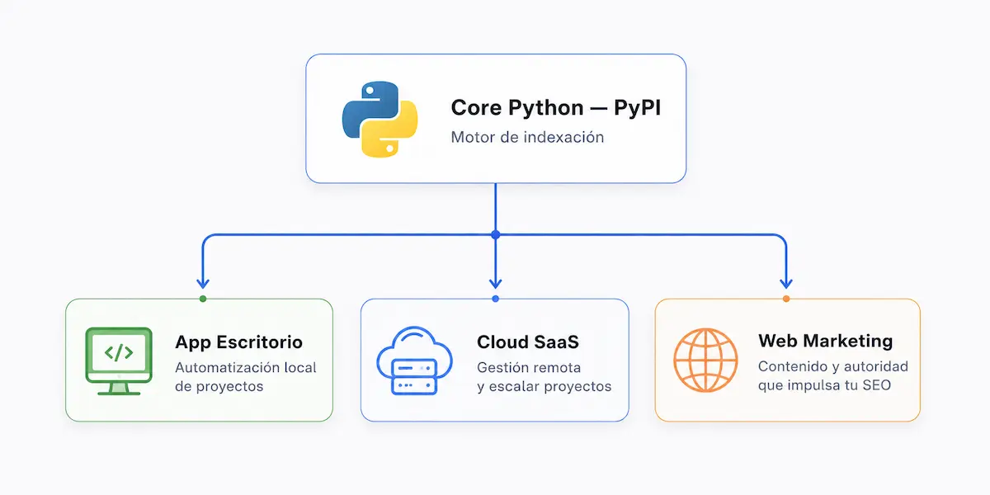Click the Contenido y autoridad SEO description
The height and width of the screenshot is (495, 990).
coord(832,376)
